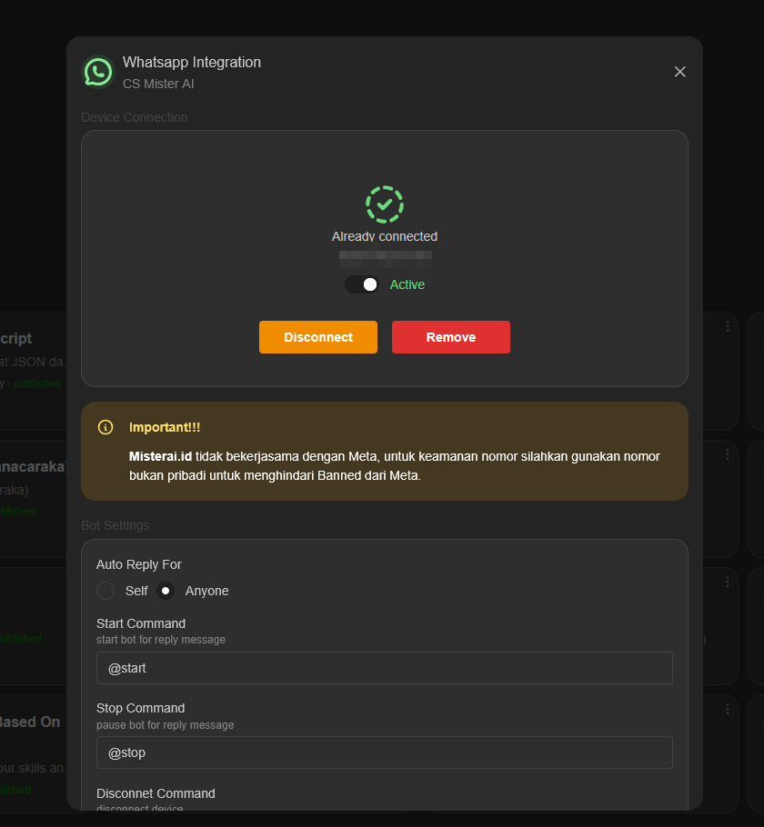Open three-dot menu on third background card
Screen dimensions: 764x827
[x=727, y=582]
